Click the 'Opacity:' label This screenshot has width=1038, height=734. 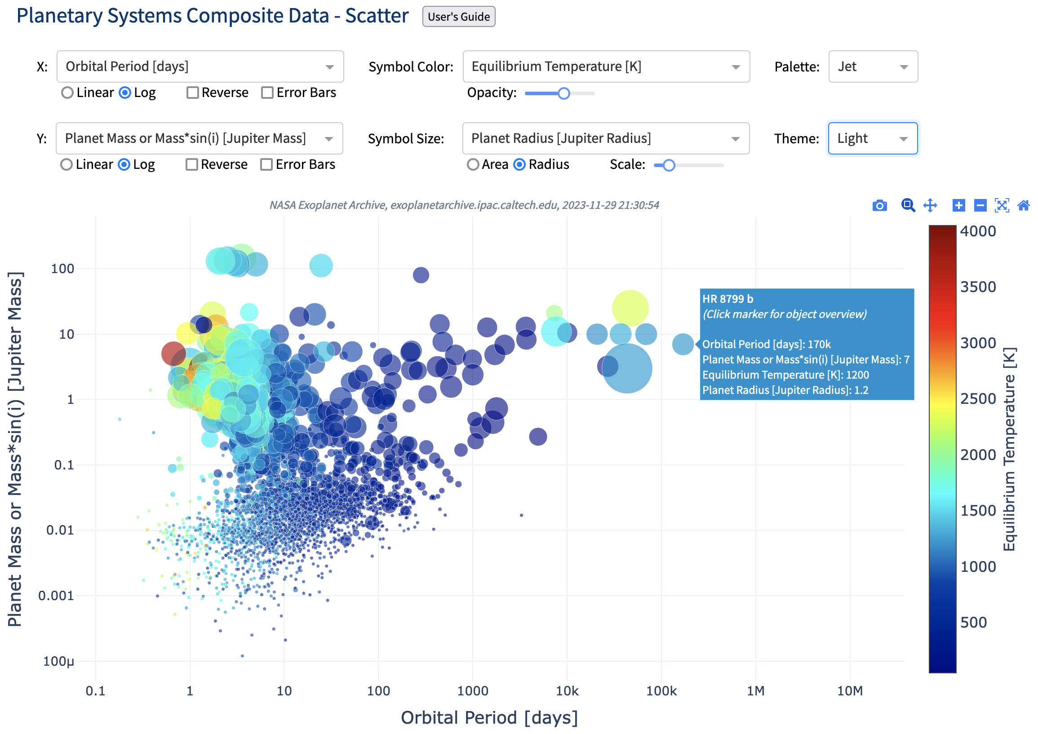pyautogui.click(x=492, y=93)
